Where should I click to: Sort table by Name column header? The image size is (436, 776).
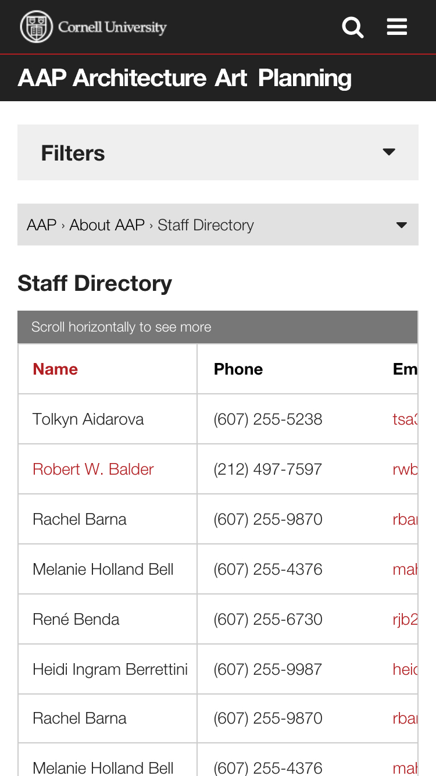pos(55,369)
